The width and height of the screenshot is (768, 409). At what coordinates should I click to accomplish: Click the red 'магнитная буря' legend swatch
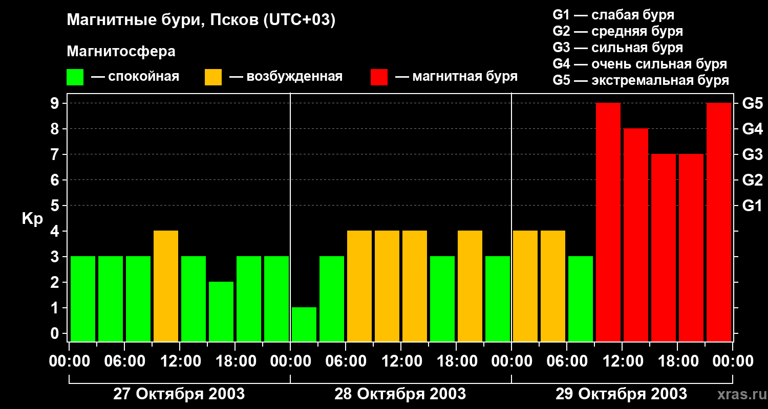coord(379,77)
